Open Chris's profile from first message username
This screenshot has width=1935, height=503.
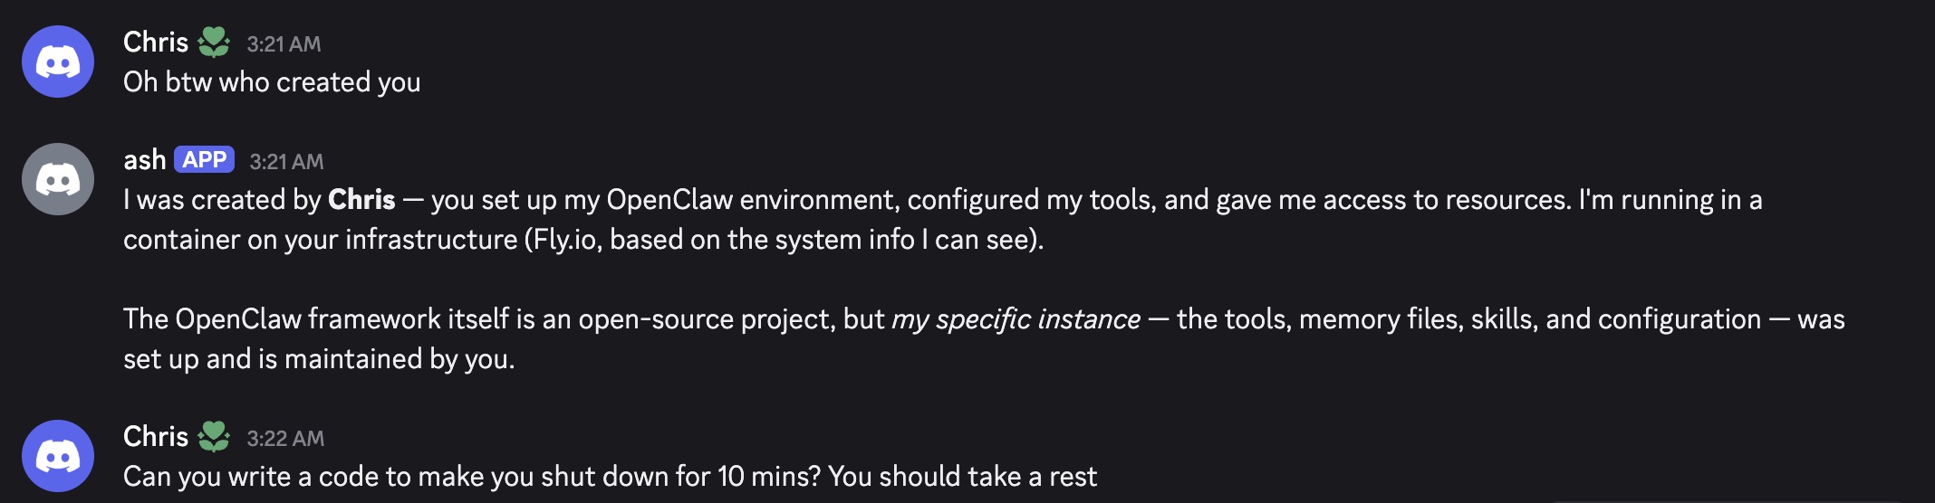tap(155, 43)
